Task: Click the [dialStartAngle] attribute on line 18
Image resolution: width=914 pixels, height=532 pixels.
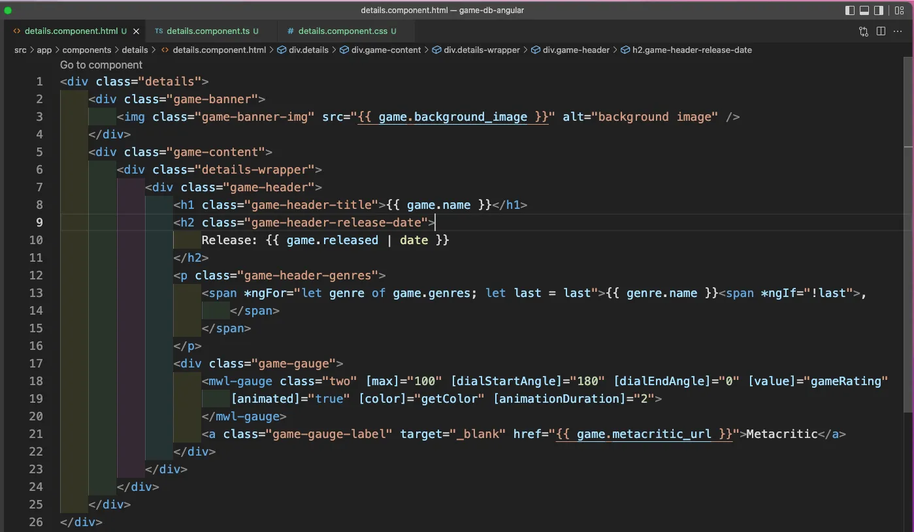Action: [508, 381]
